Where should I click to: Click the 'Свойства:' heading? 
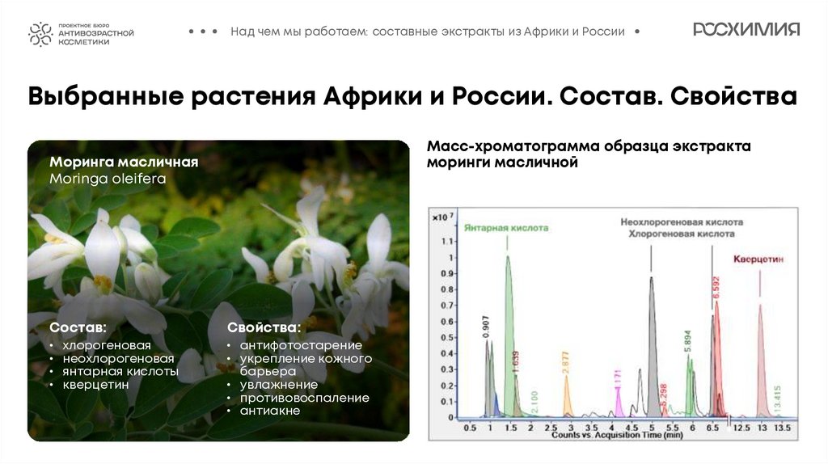click(264, 327)
